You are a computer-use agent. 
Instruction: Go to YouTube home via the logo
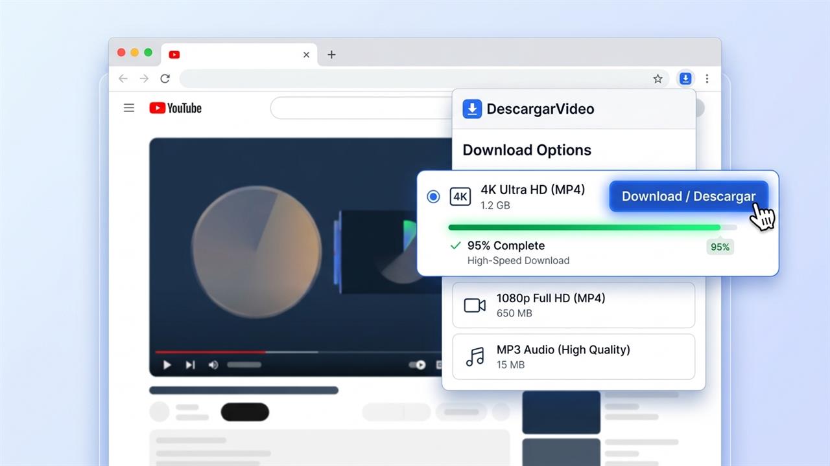175,108
